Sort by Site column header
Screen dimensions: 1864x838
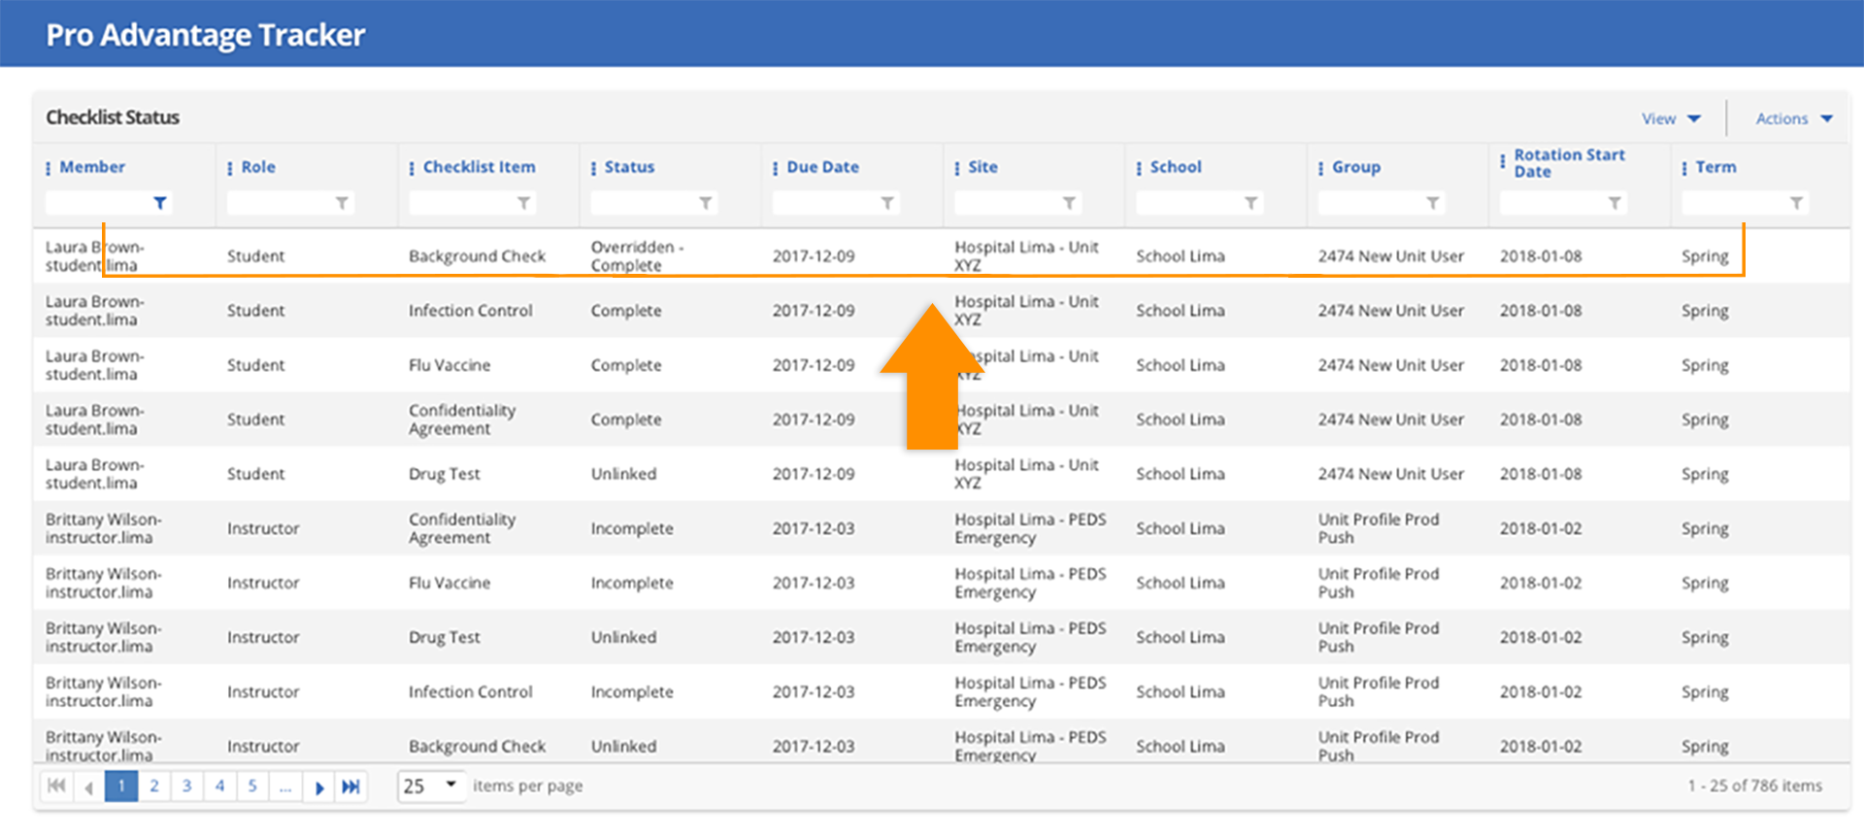click(982, 167)
